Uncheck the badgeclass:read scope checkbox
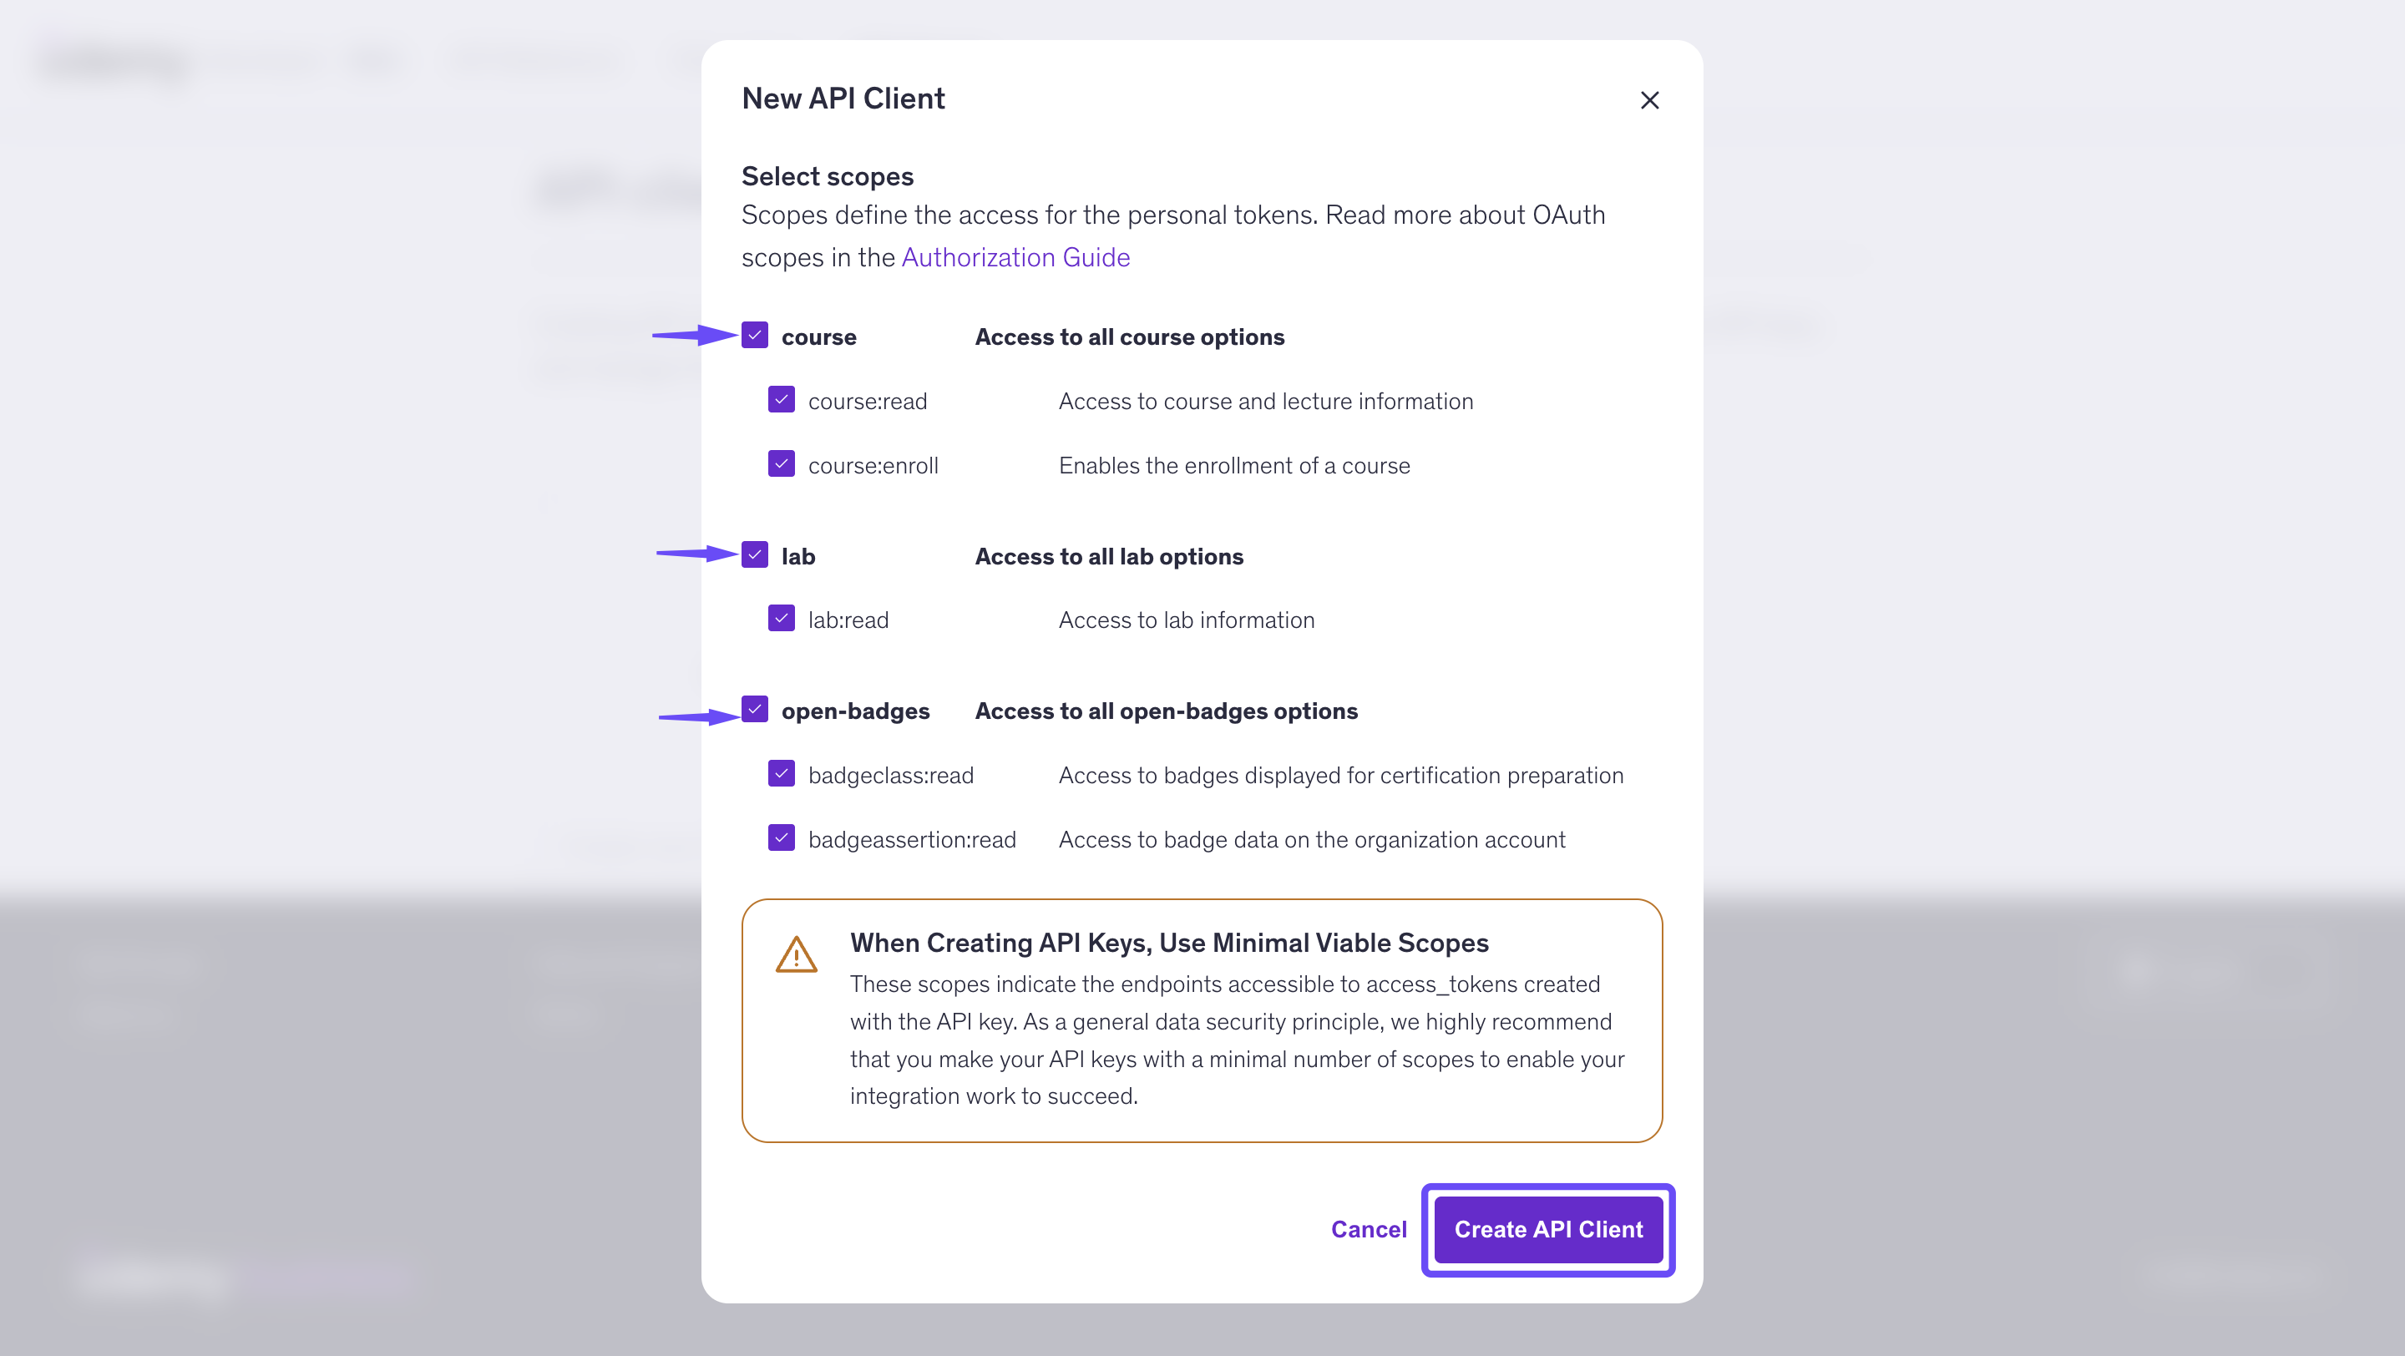 click(x=782, y=774)
